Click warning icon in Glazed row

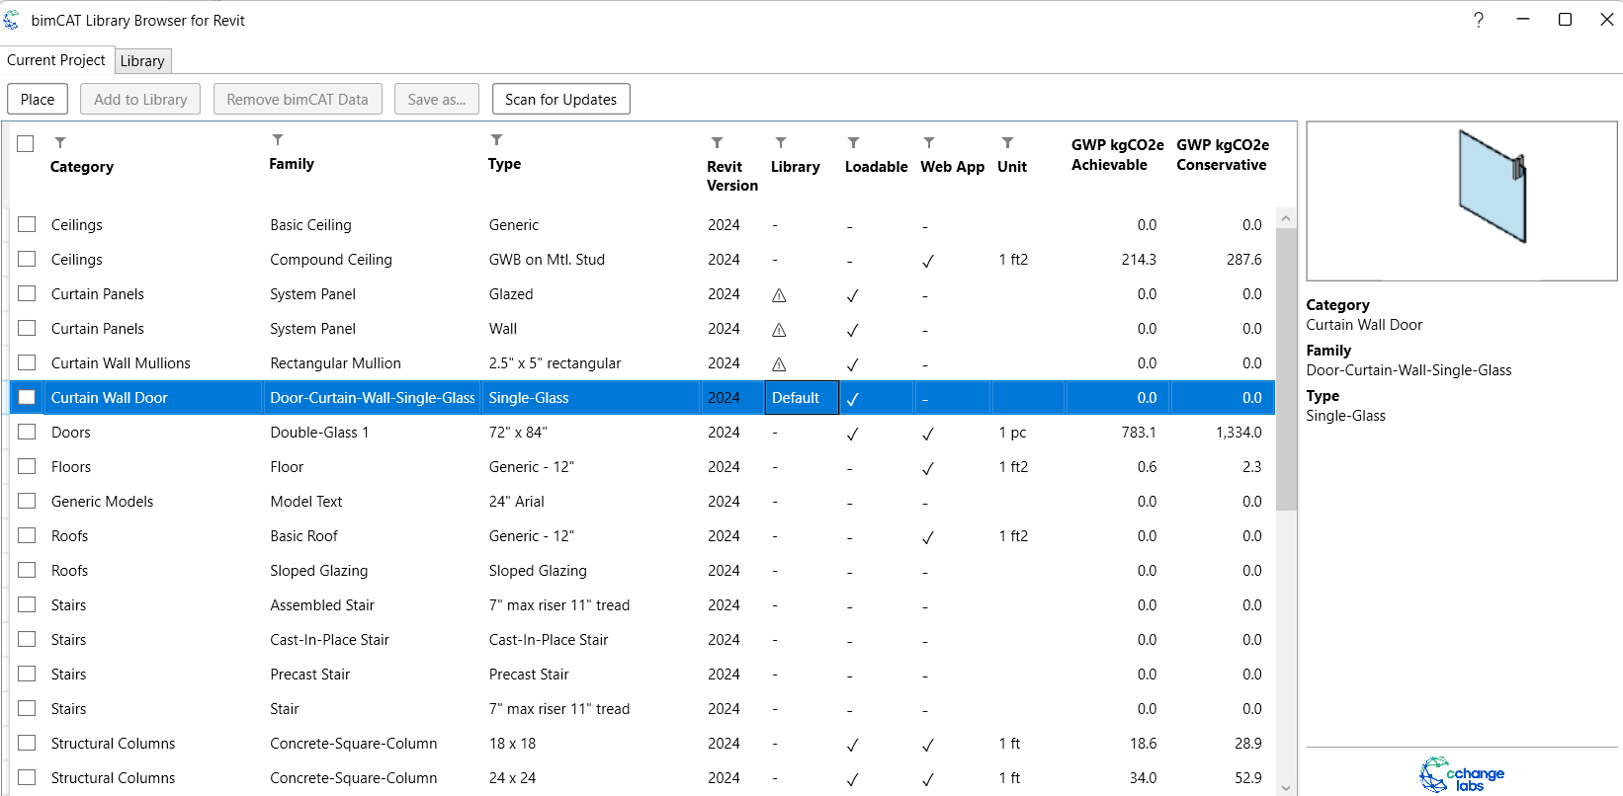coord(779,295)
